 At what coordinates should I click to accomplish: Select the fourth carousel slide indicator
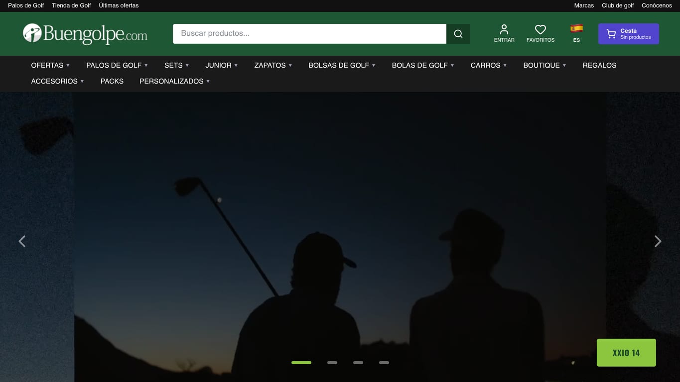tap(384, 363)
